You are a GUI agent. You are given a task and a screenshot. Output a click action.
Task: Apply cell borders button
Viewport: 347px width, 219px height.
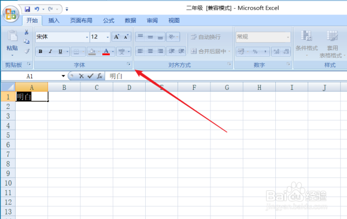[x=76, y=52]
